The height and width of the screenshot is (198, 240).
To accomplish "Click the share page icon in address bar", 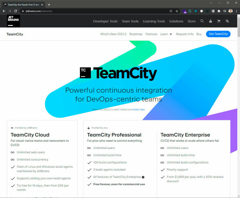I will pos(171,11).
